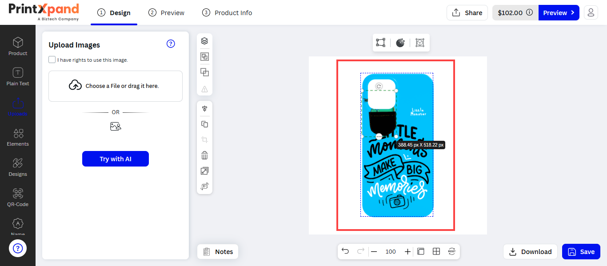The height and width of the screenshot is (266, 607).
Task: Switch to the Preview step tab
Action: click(167, 12)
